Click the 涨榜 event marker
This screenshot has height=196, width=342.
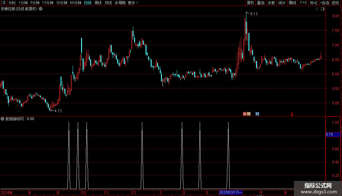[x=247, y=114]
